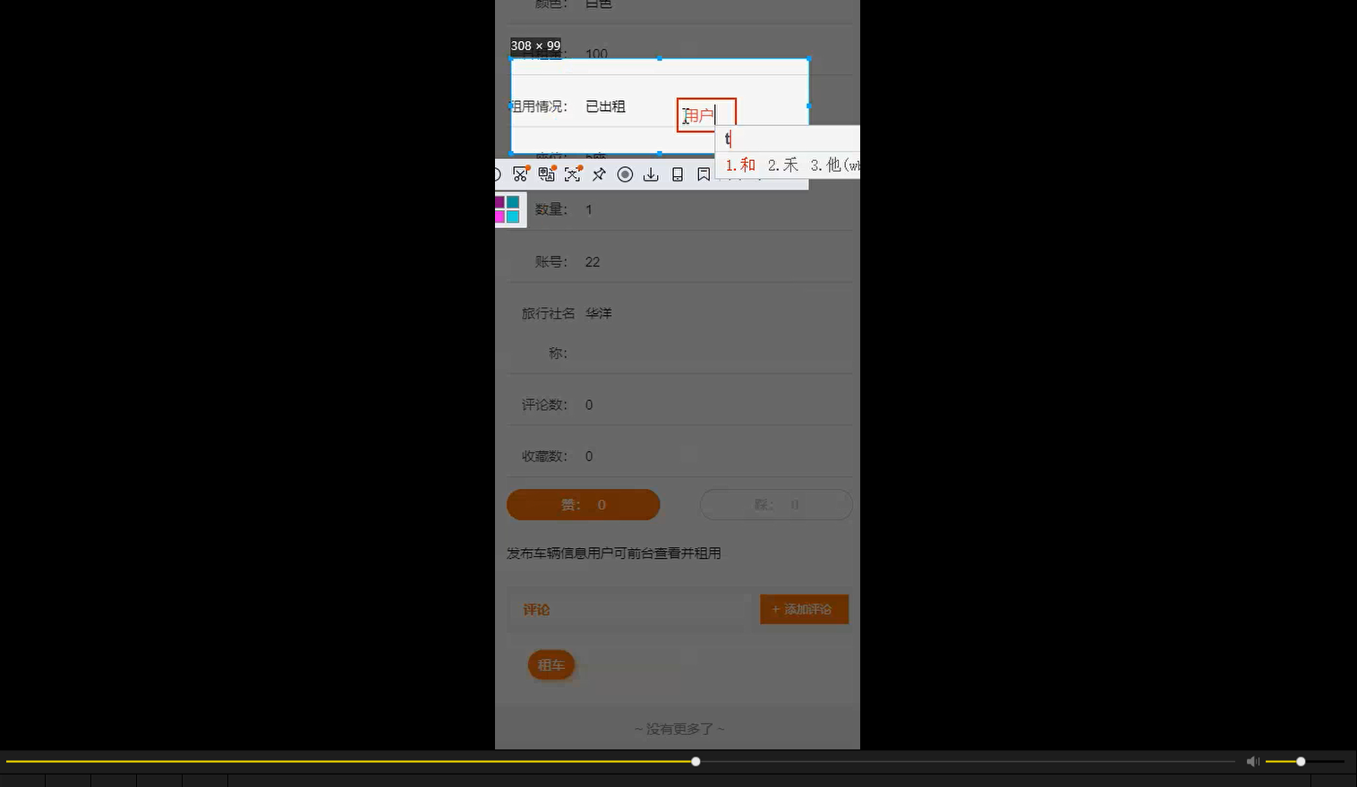Click the bookmark/flag icon on the toolbar

pyautogui.click(x=703, y=174)
